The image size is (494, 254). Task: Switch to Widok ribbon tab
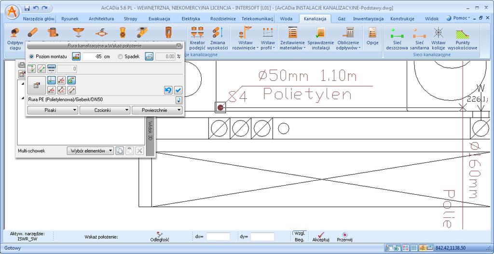[x=432, y=19]
